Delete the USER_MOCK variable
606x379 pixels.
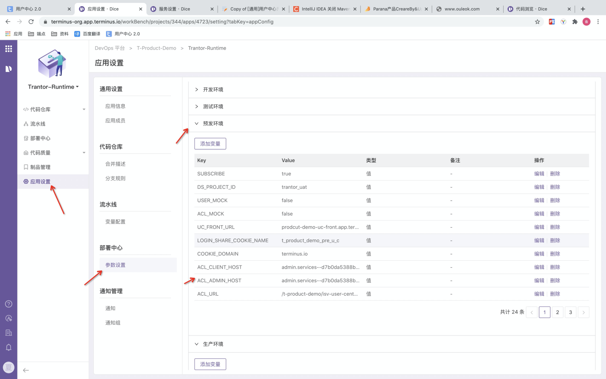click(555, 200)
